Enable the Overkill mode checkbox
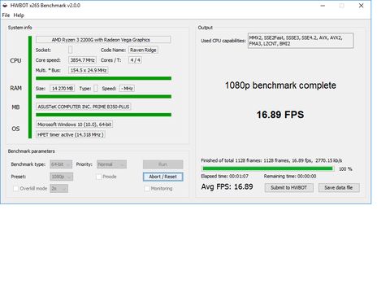Viewport: 390px width, 293px height. 15,188
